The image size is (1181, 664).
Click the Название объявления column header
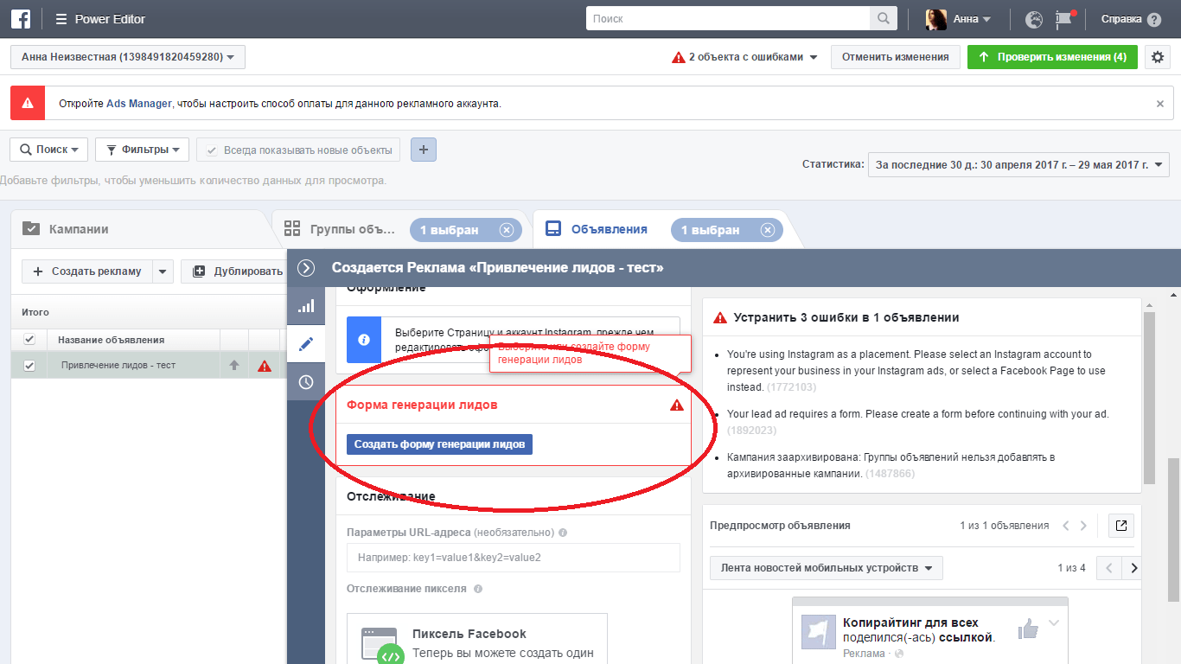pos(133,340)
